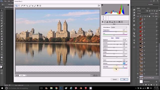Toggle lock image pixels brush icon

coord(143,16)
